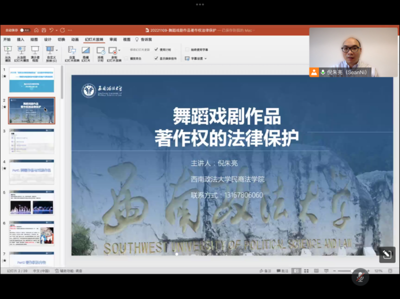Select slide 3 thumbnail
The width and height of the screenshot is (400, 299).
click(x=31, y=141)
